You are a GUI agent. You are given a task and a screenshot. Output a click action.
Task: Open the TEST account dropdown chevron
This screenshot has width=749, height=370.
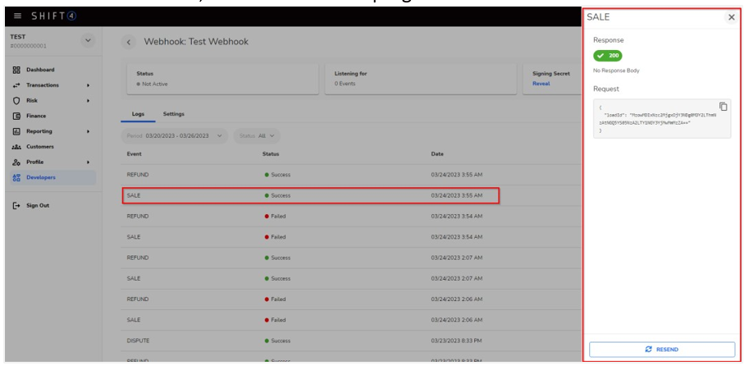click(88, 40)
